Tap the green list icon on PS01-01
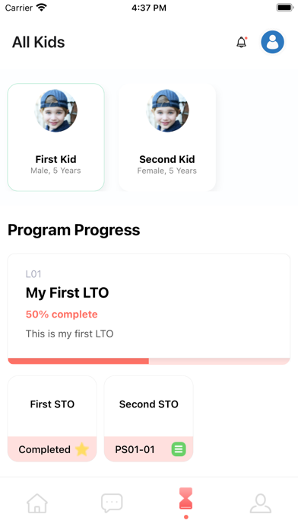The width and height of the screenshot is (298, 530). [179, 449]
